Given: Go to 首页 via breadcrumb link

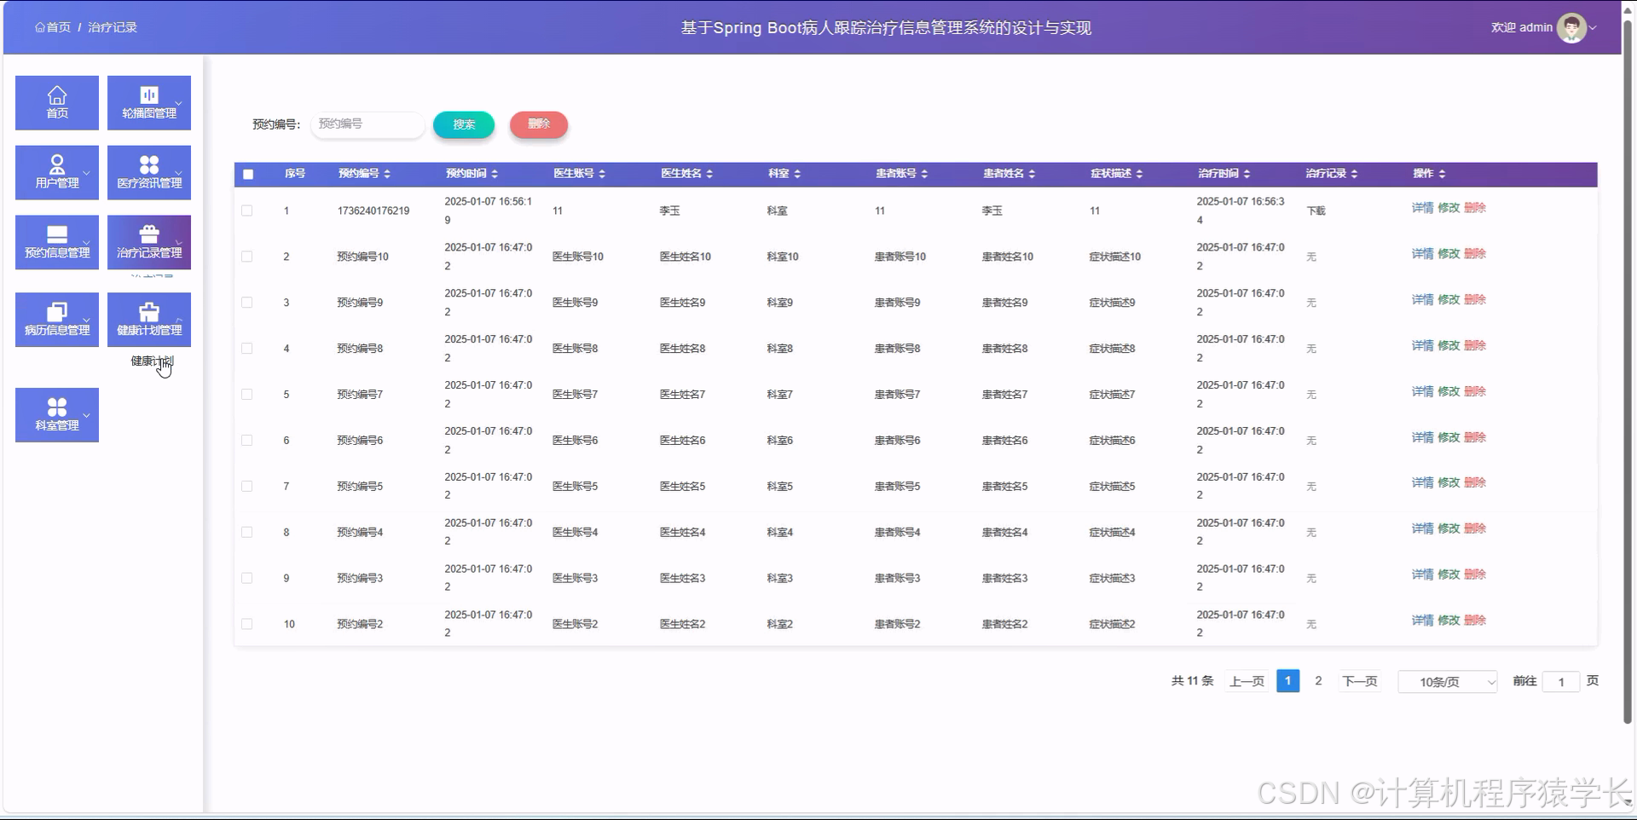Looking at the screenshot, I should coord(53,26).
